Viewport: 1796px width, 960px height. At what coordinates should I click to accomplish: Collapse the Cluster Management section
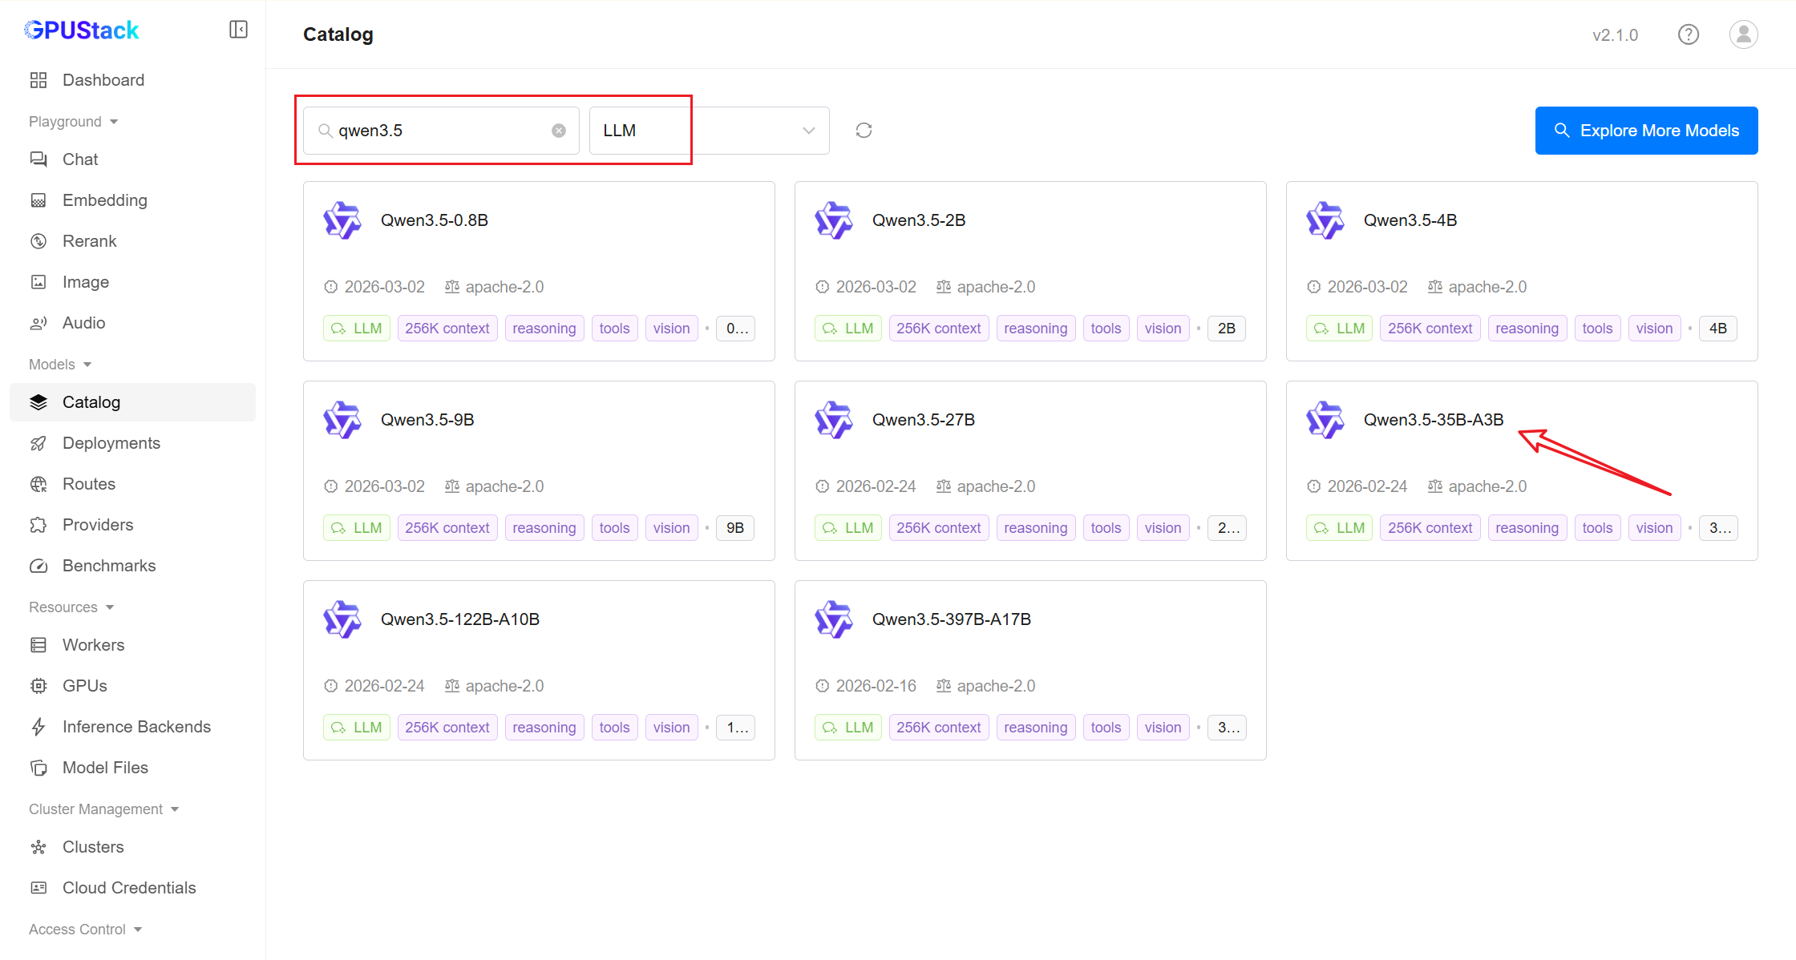103,809
